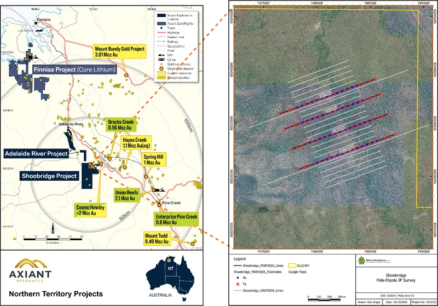Click the Australia inset map with NT highlighted
The height and width of the screenshot is (306, 438).
click(x=170, y=278)
